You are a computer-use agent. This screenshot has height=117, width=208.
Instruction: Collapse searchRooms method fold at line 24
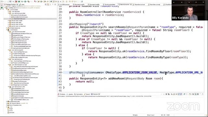62,24
